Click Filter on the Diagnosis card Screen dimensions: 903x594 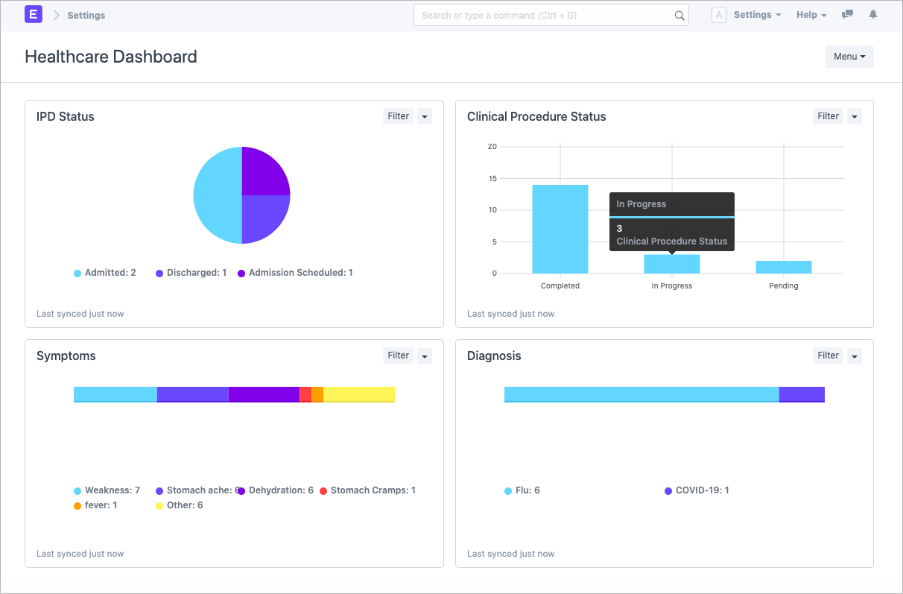pyautogui.click(x=827, y=356)
